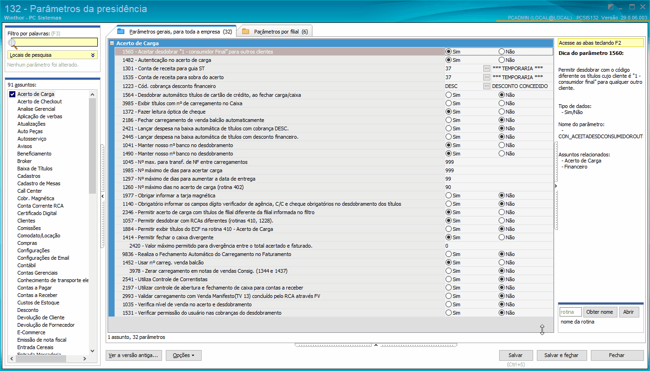
Task: Click value 90 for 1260 Nº máximo dias acerto
Action: coord(448,187)
